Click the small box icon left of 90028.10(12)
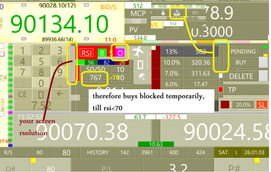This screenshot has height=172, width=271. coord(24,5)
